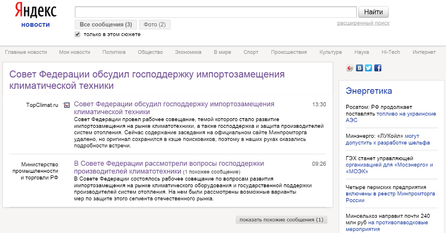Click the Яндекс logo

(36, 10)
